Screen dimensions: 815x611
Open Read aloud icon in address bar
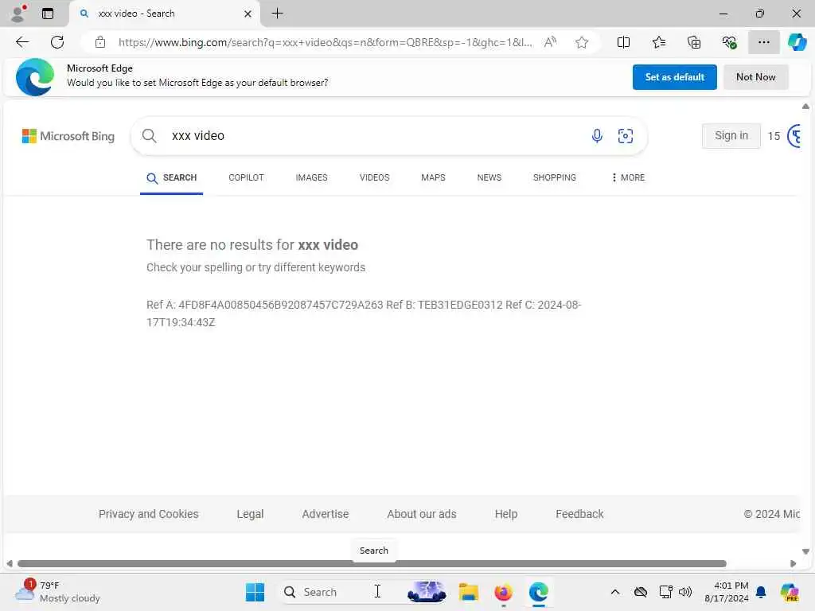click(550, 42)
